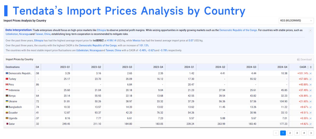Click Qatar 2024-Q2 value 263.99

(221, 124)
